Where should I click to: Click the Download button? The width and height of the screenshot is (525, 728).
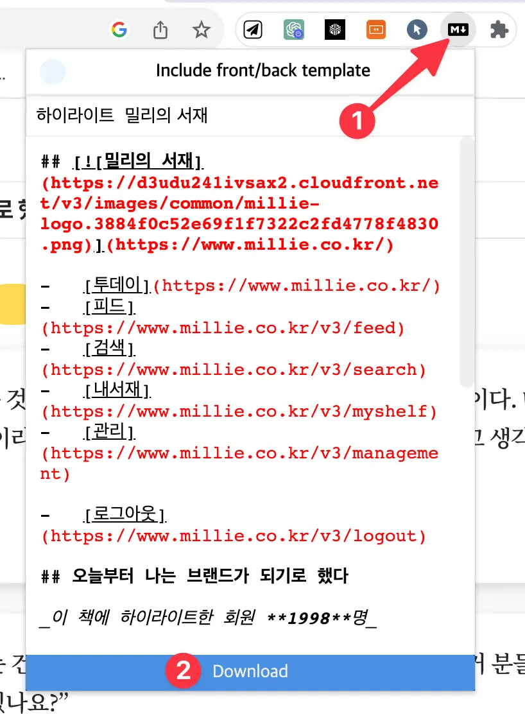[250, 672]
